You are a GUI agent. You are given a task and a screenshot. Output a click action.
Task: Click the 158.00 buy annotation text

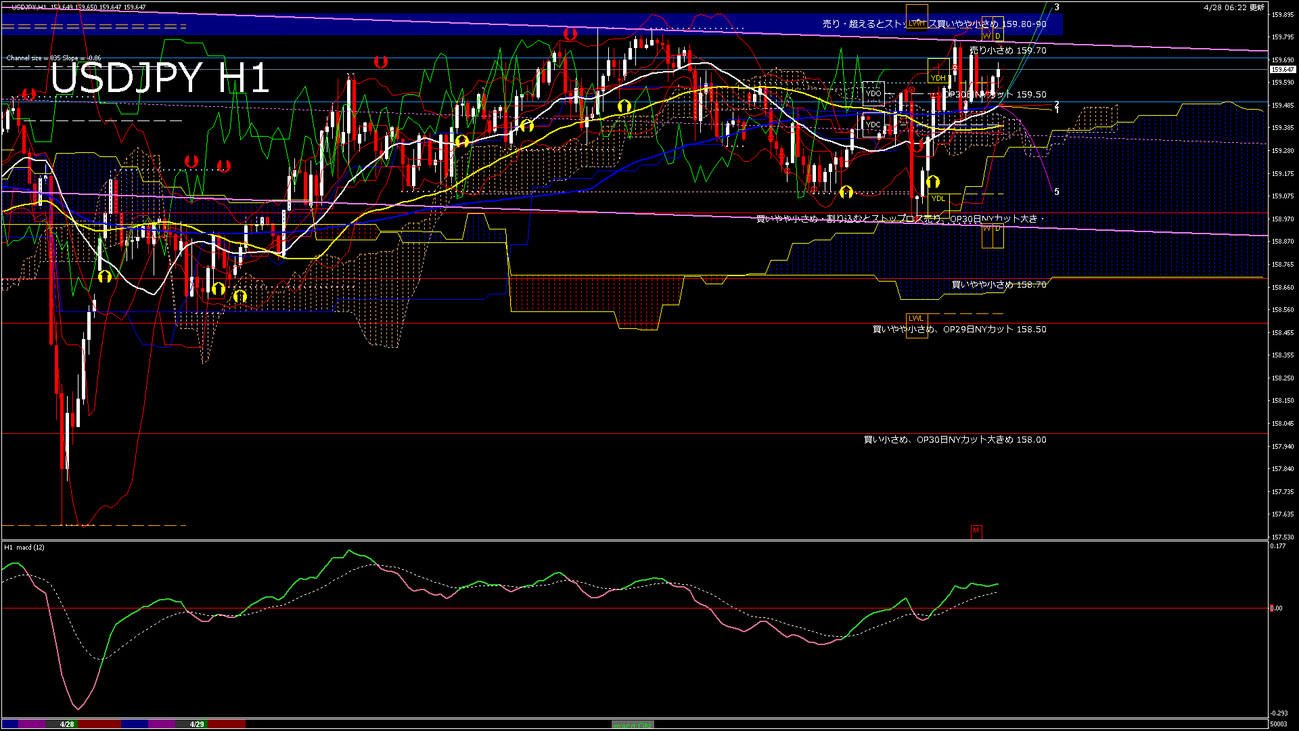click(x=955, y=440)
